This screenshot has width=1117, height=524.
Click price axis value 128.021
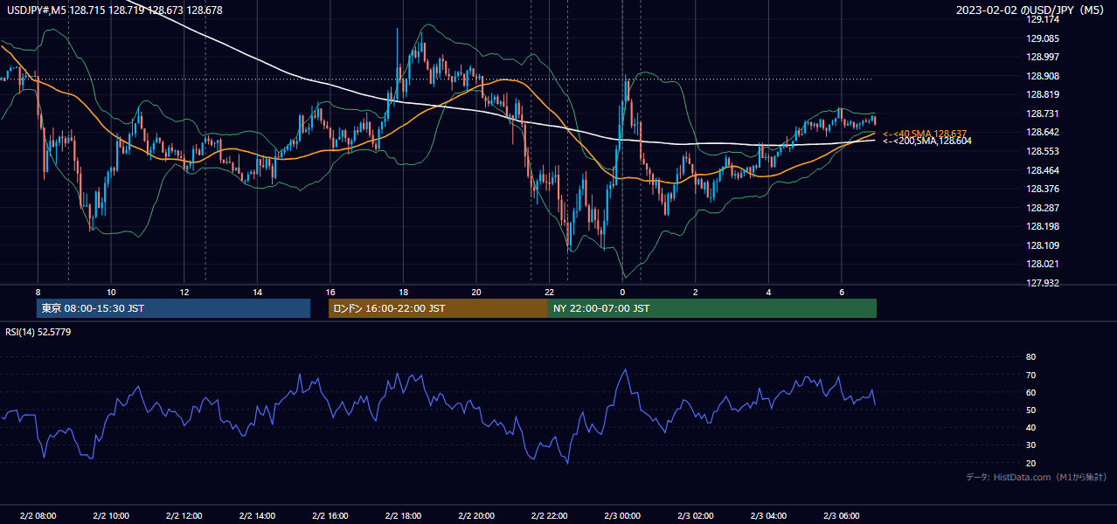1043,264
